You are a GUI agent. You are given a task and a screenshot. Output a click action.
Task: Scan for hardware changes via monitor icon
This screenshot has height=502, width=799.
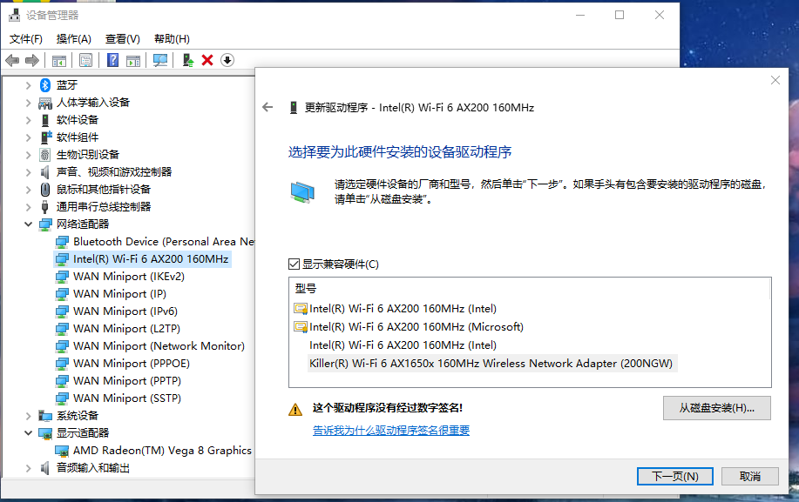(160, 61)
